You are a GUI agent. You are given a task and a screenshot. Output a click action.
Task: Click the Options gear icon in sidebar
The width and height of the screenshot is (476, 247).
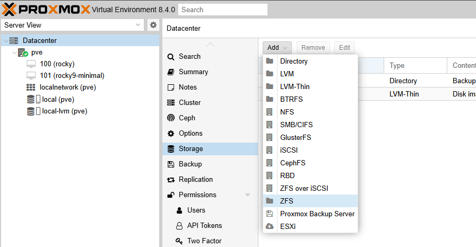(x=171, y=134)
